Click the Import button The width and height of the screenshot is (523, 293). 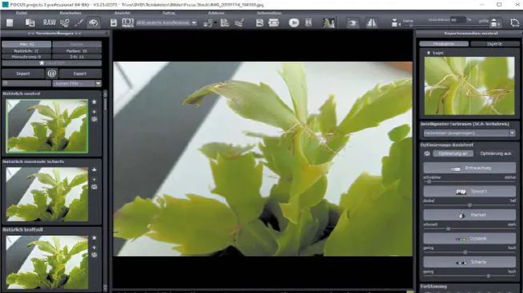23,73
